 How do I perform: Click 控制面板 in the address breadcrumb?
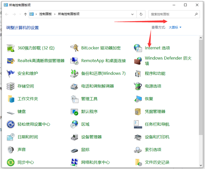pos(45,14)
